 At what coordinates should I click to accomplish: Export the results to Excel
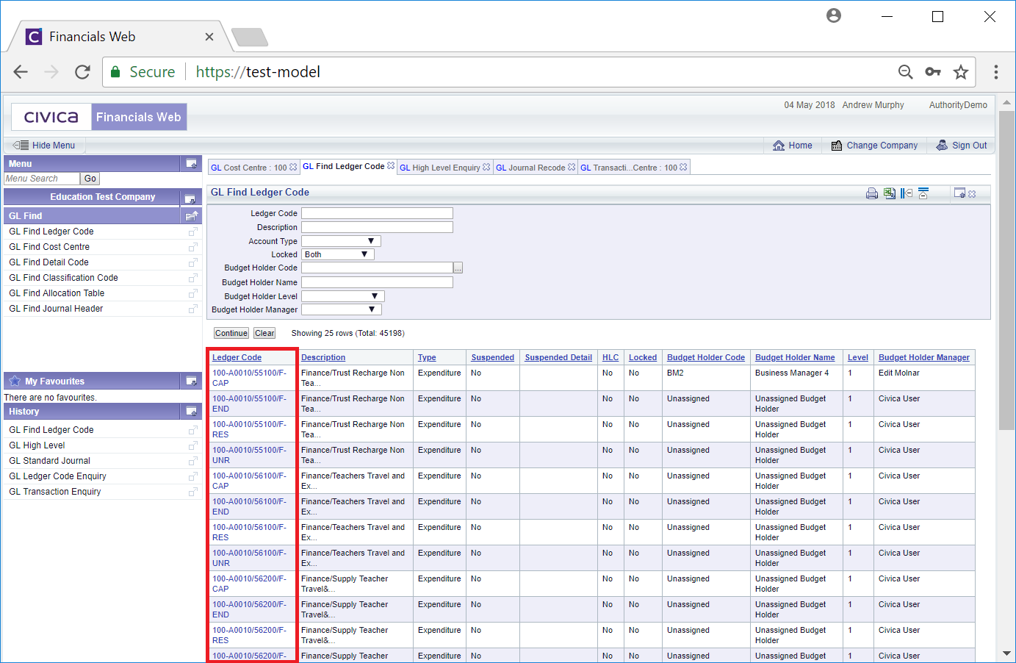890,193
